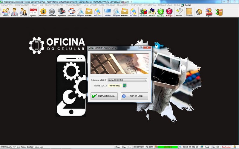Close the MENU MOVIMENTO DE CAIXA dialog
The width and height of the screenshot is (239, 149).
coord(147,47)
